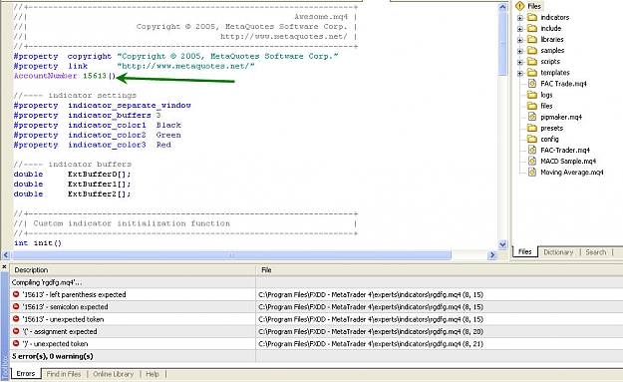Click the Moving Average.mq4 file icon

[x=532, y=173]
